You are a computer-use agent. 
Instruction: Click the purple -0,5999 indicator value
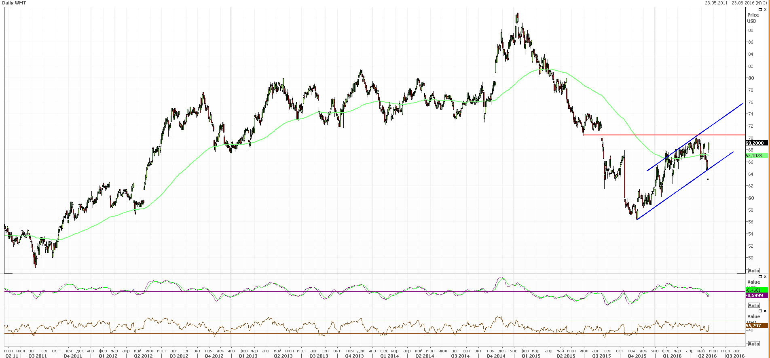[x=756, y=295]
